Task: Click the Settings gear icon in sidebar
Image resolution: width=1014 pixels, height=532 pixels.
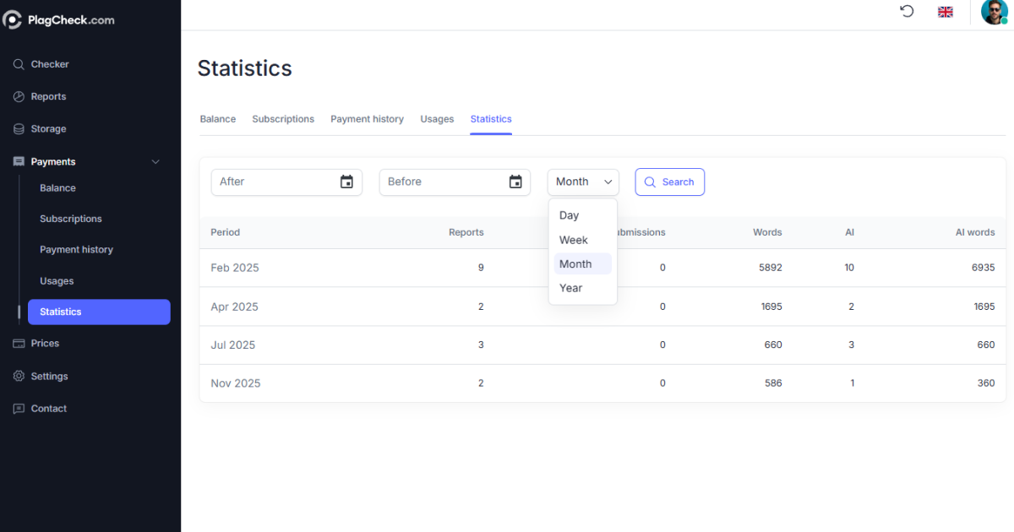Action: (x=18, y=376)
